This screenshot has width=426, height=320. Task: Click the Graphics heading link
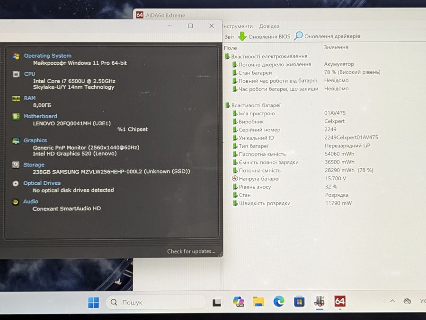click(x=35, y=140)
